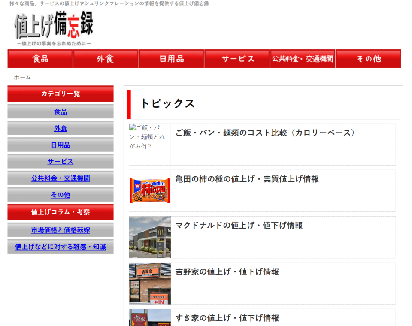The width and height of the screenshot is (412, 326).
Task: Click the すき家 sign photo thumbnail
Action: 150,317
